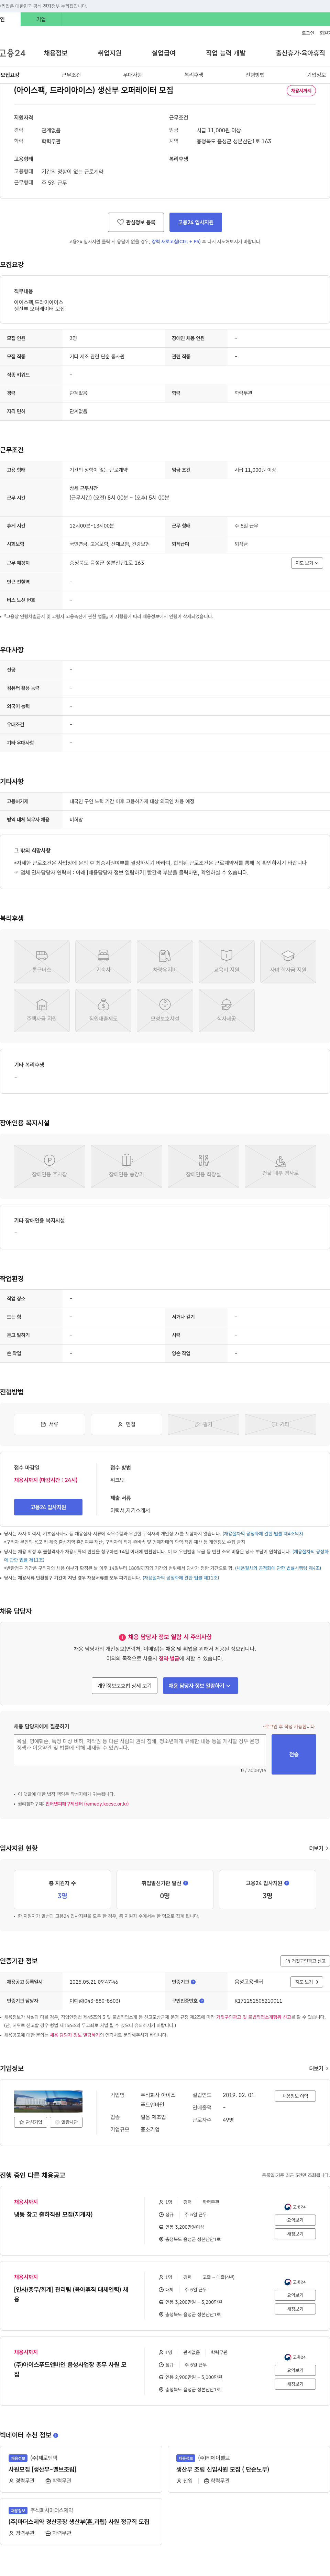The image size is (330, 2576).
Task: Open the 실업급여 main menu
Action: click(164, 53)
